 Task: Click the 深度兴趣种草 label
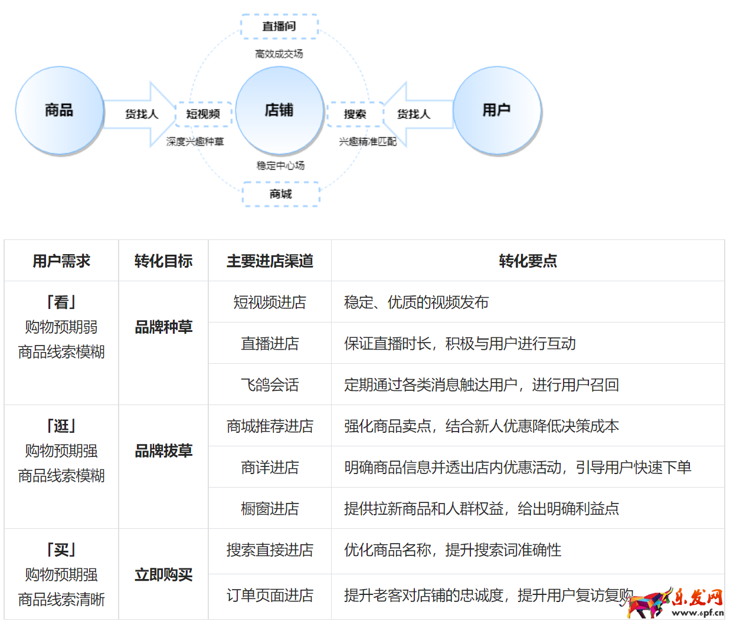195,142
